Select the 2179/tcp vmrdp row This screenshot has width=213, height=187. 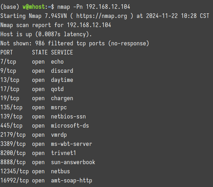(x=33, y=135)
